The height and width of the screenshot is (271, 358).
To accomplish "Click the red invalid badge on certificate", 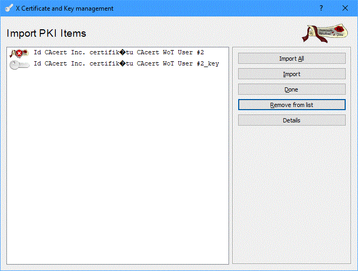I will [20, 53].
